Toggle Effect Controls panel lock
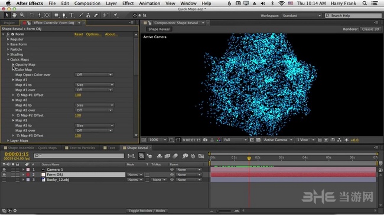The width and height of the screenshot is (384, 215). click(29, 23)
